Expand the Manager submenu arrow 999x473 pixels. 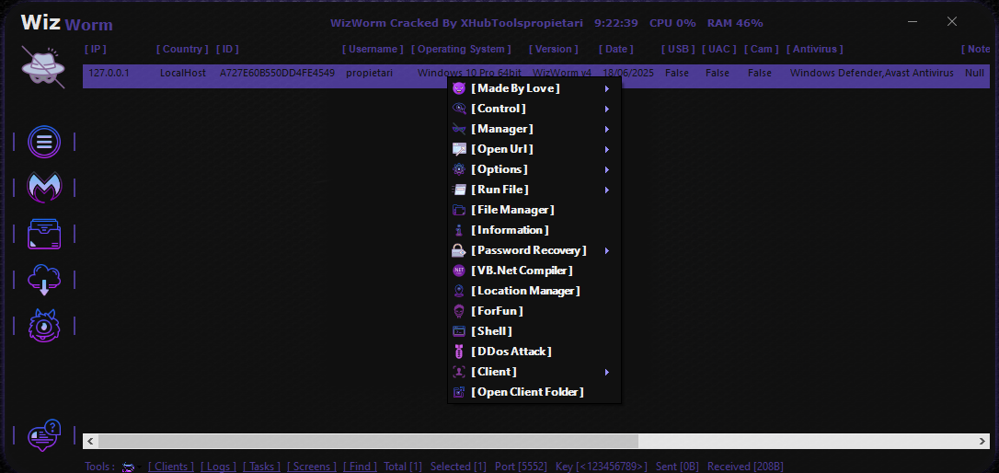[x=607, y=130]
